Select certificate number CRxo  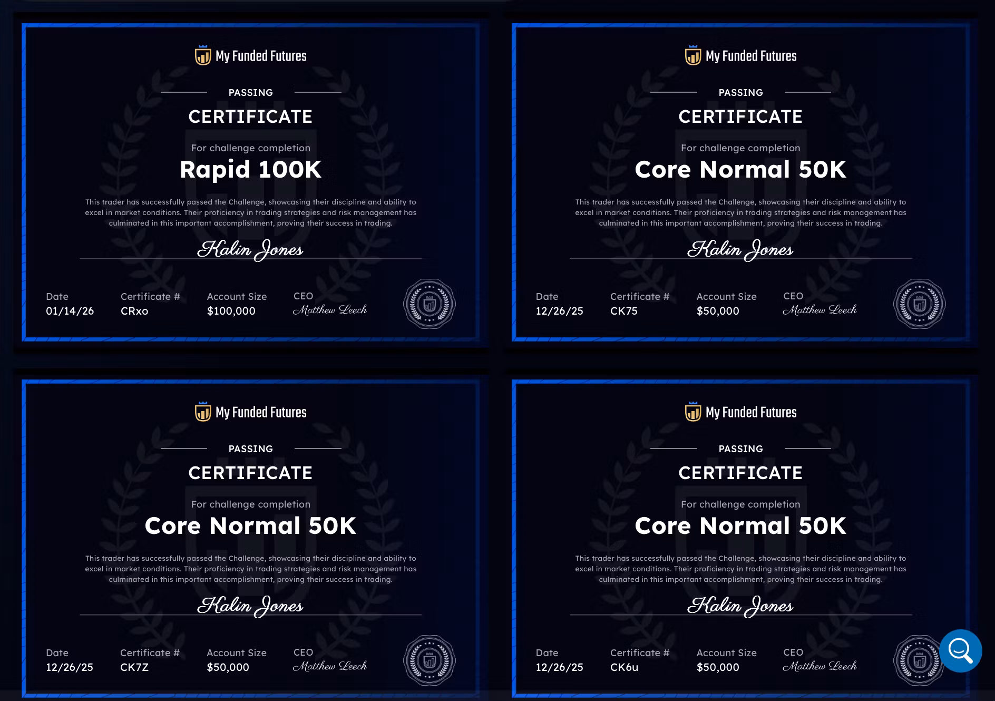coord(134,311)
